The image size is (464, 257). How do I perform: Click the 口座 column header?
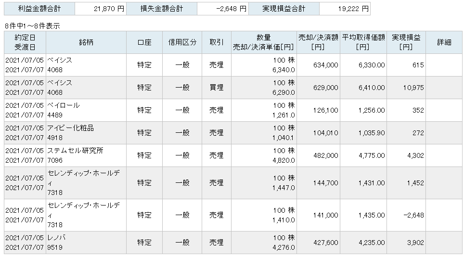click(x=144, y=42)
